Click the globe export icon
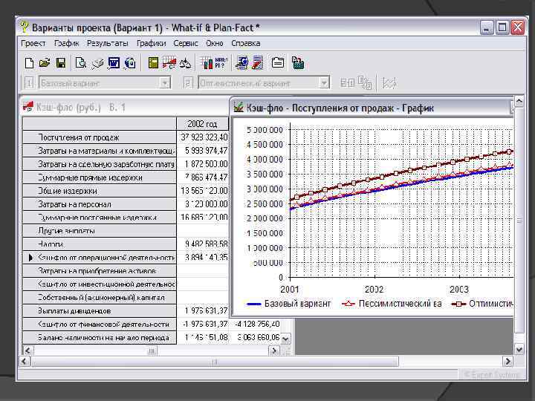535x401 pixels. [130, 63]
